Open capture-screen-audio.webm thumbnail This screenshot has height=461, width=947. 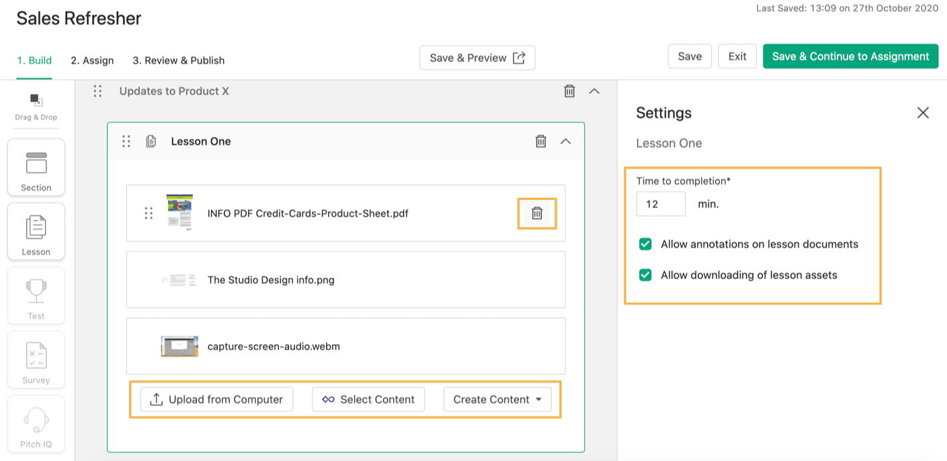click(x=179, y=346)
